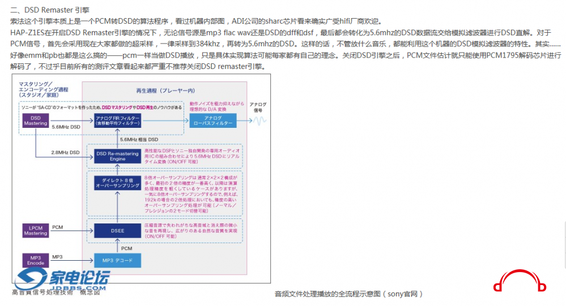The height and width of the screenshot is (306, 566).
Task: Click the purple "MP3 Encode" box
Action: pyautogui.click(x=35, y=260)
